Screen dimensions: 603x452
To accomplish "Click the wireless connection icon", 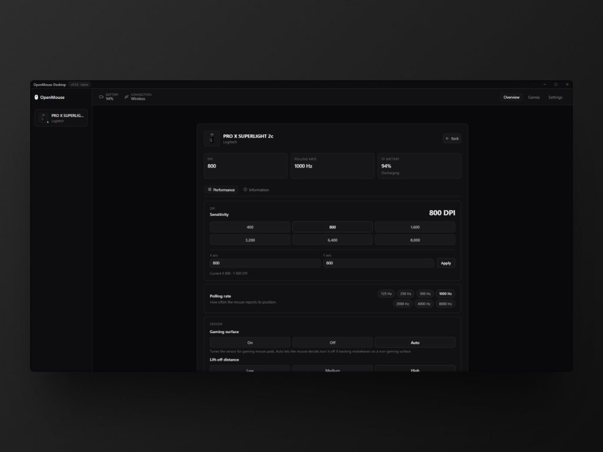I will (x=127, y=97).
